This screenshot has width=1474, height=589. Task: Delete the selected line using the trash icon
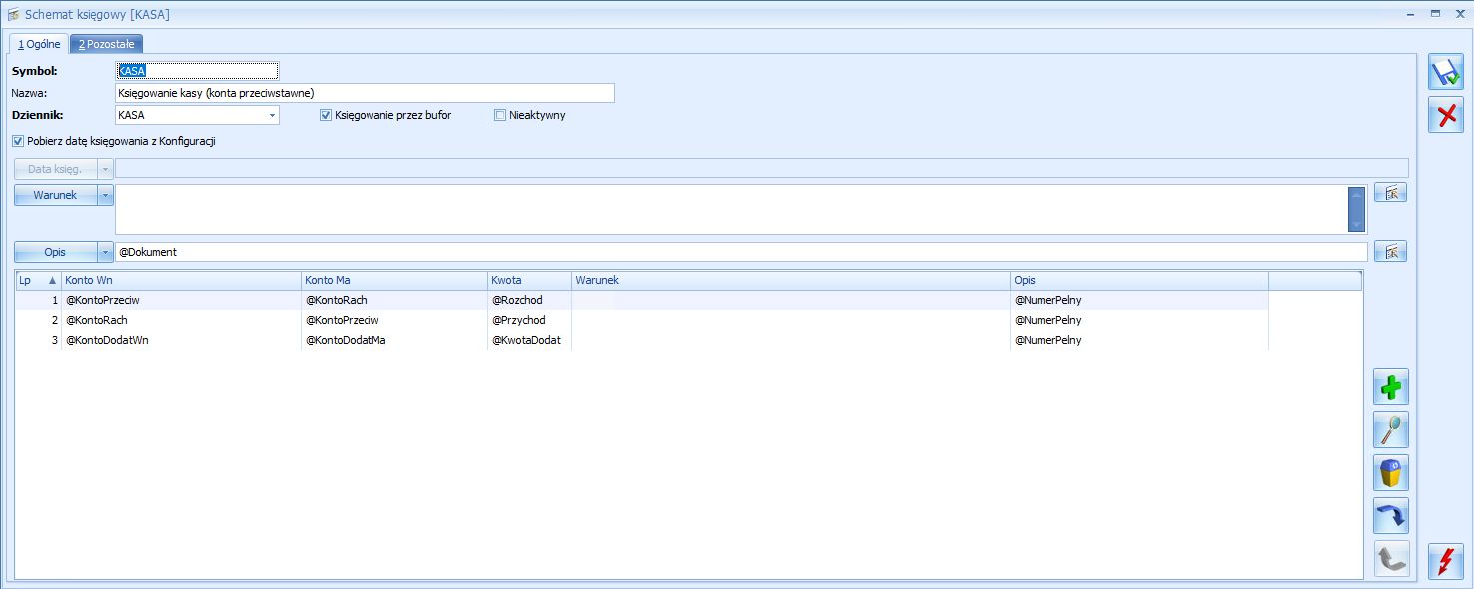(x=1390, y=473)
